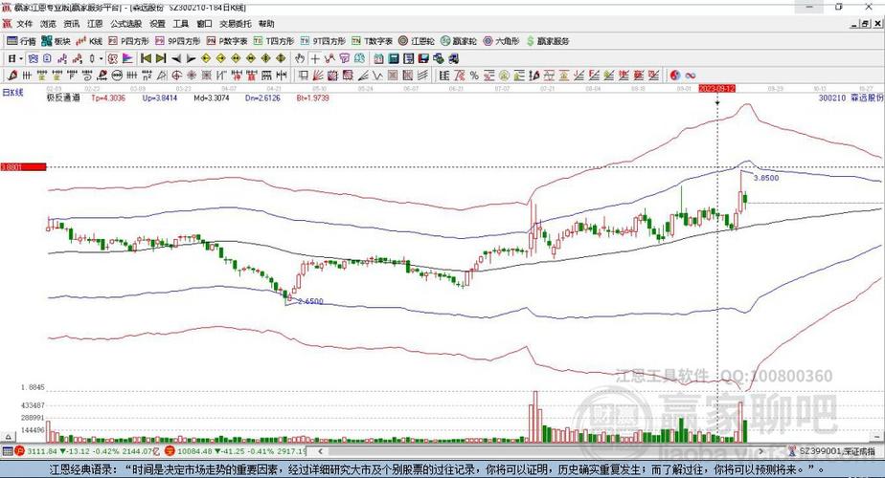Open the 工具 menu
Screen dimensions: 885x478
[x=181, y=24]
